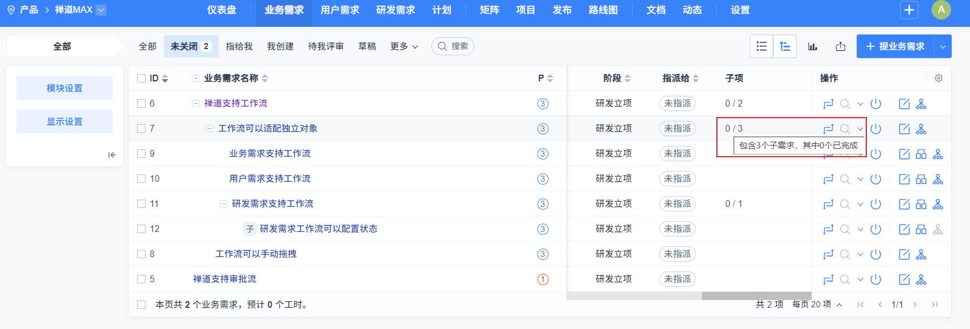Go to the 用户需求 nav tab
This screenshot has width=970, height=329.
point(340,10)
